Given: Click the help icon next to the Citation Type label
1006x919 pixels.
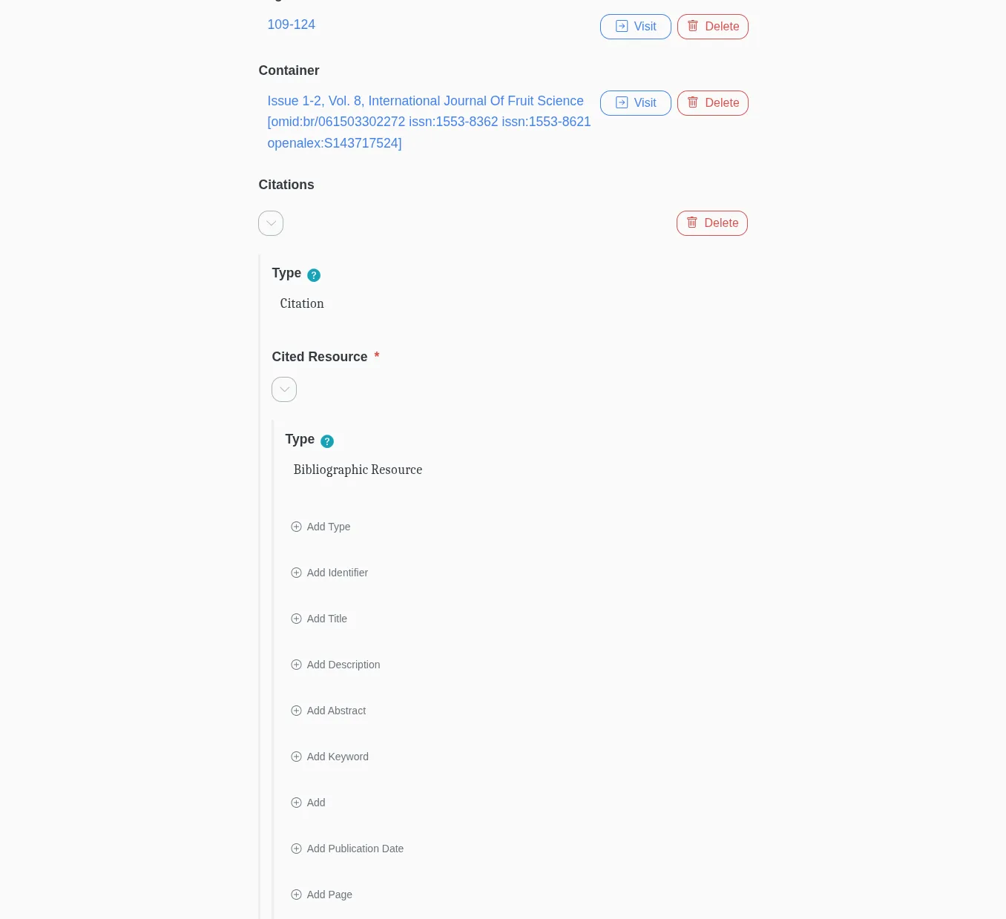Looking at the screenshot, I should coord(314,275).
